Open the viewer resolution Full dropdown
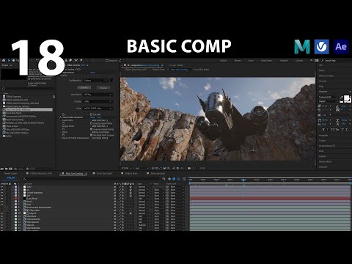The width and height of the screenshot is (352, 264). click(x=142, y=168)
